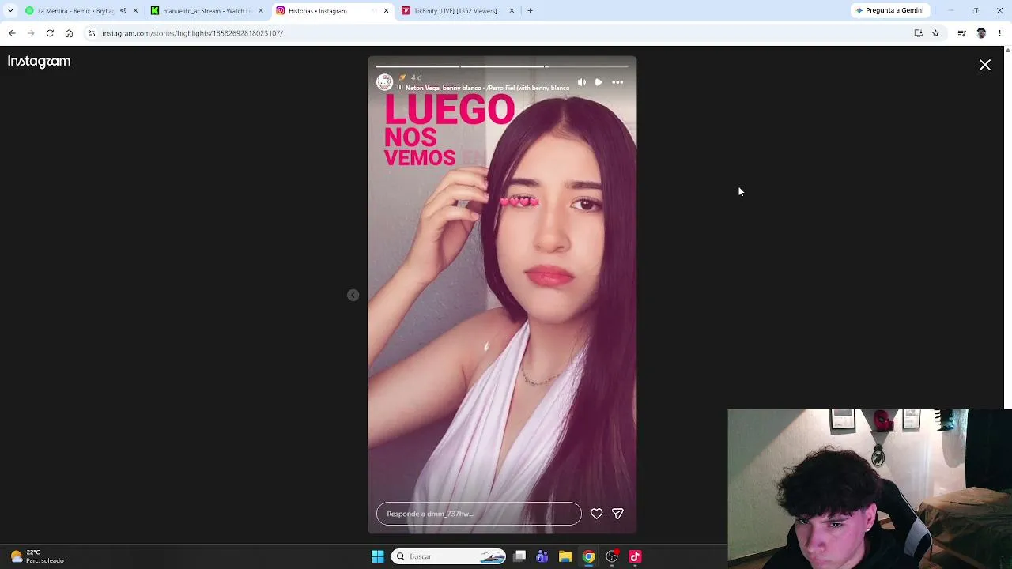
Task: Mute the La Mentira Remix tab audio
Action: tap(123, 11)
